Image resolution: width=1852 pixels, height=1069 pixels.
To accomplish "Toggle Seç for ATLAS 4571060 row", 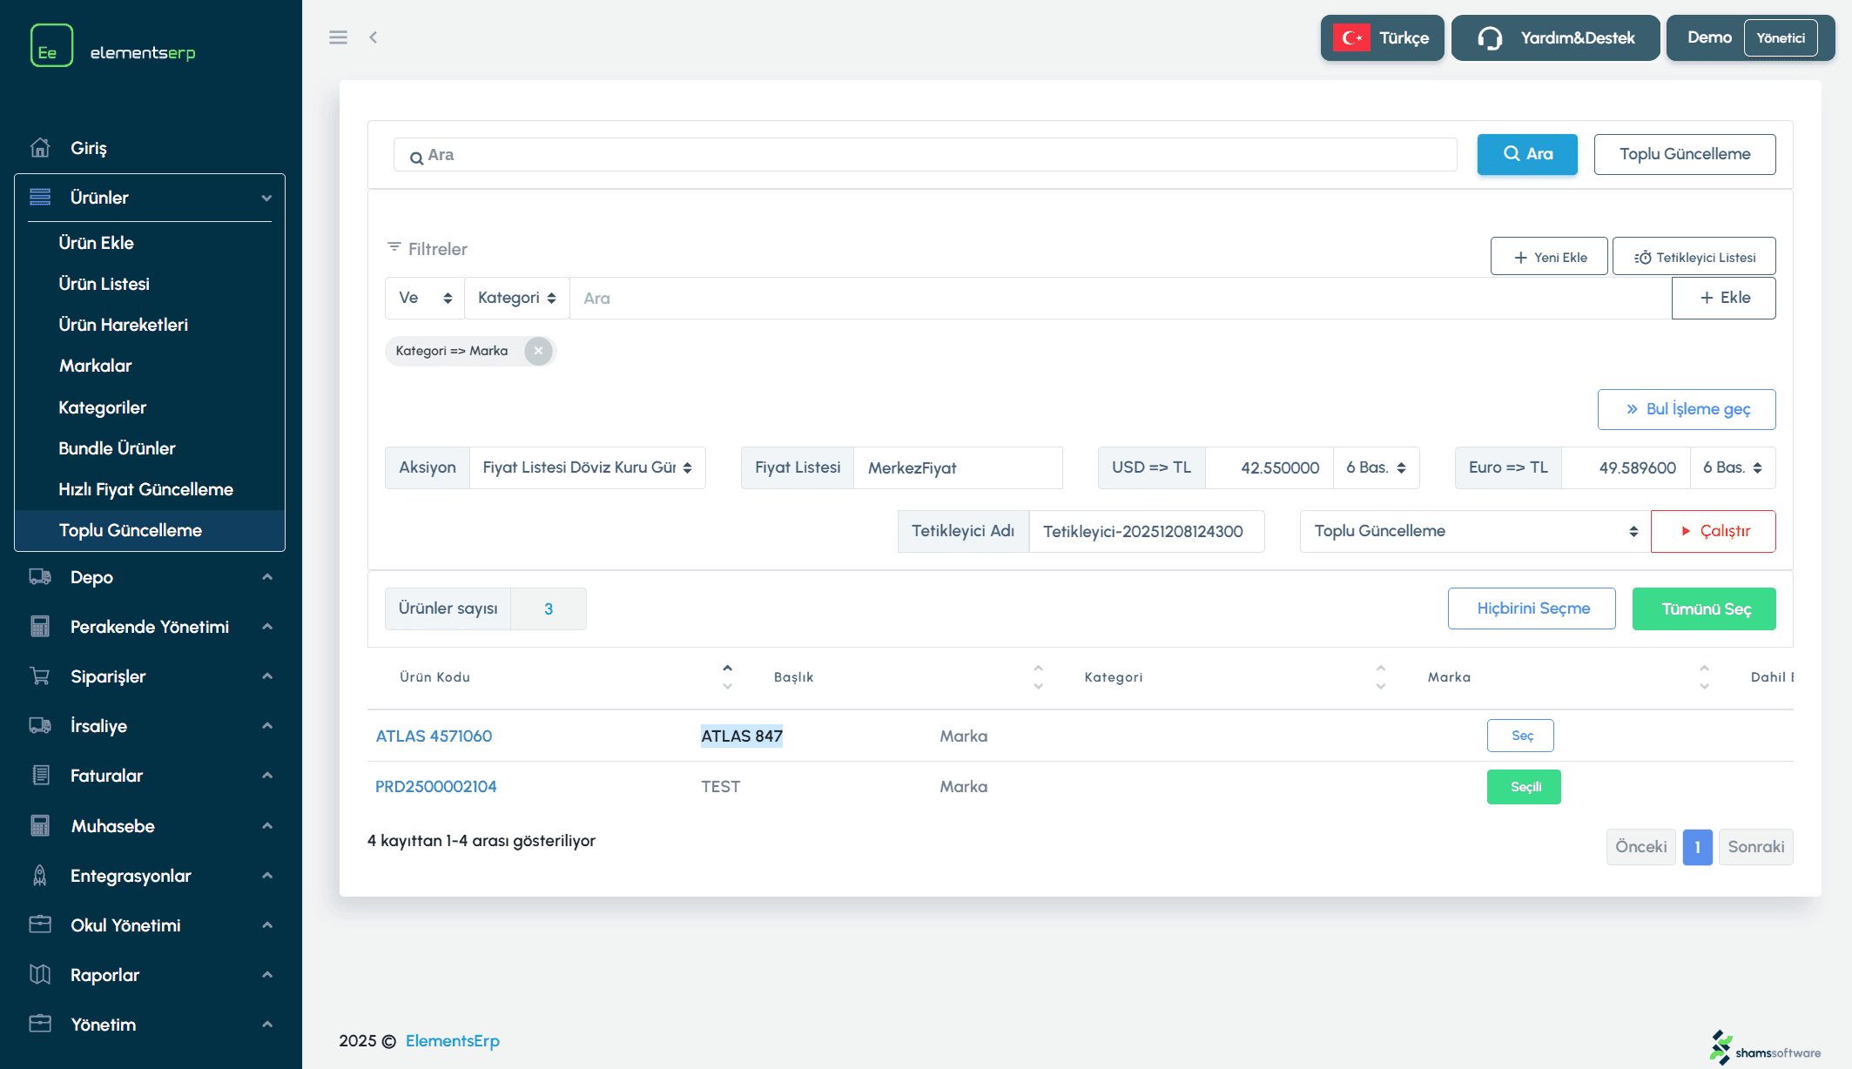I will (1520, 736).
